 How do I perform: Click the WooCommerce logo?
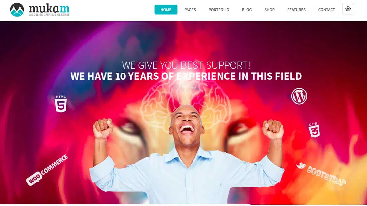coord(47,170)
